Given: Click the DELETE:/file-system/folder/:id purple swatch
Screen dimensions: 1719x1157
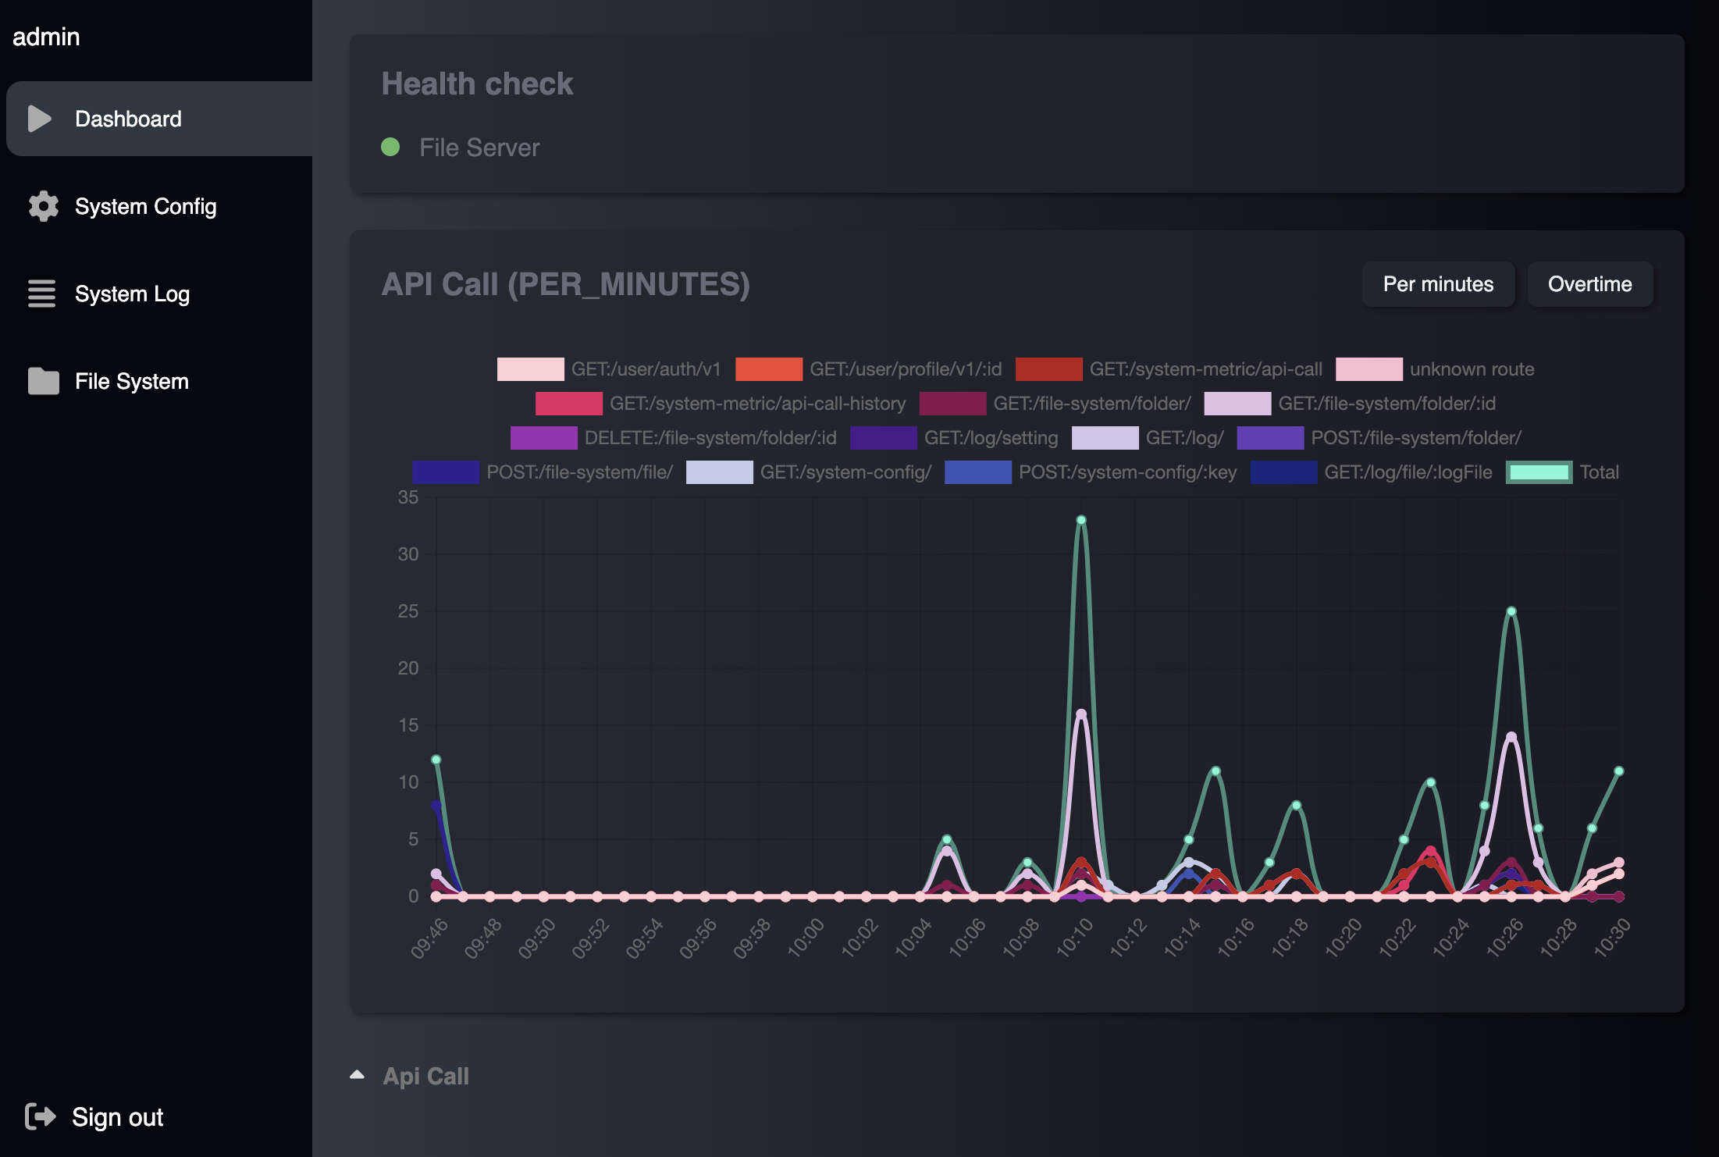Looking at the screenshot, I should (543, 438).
